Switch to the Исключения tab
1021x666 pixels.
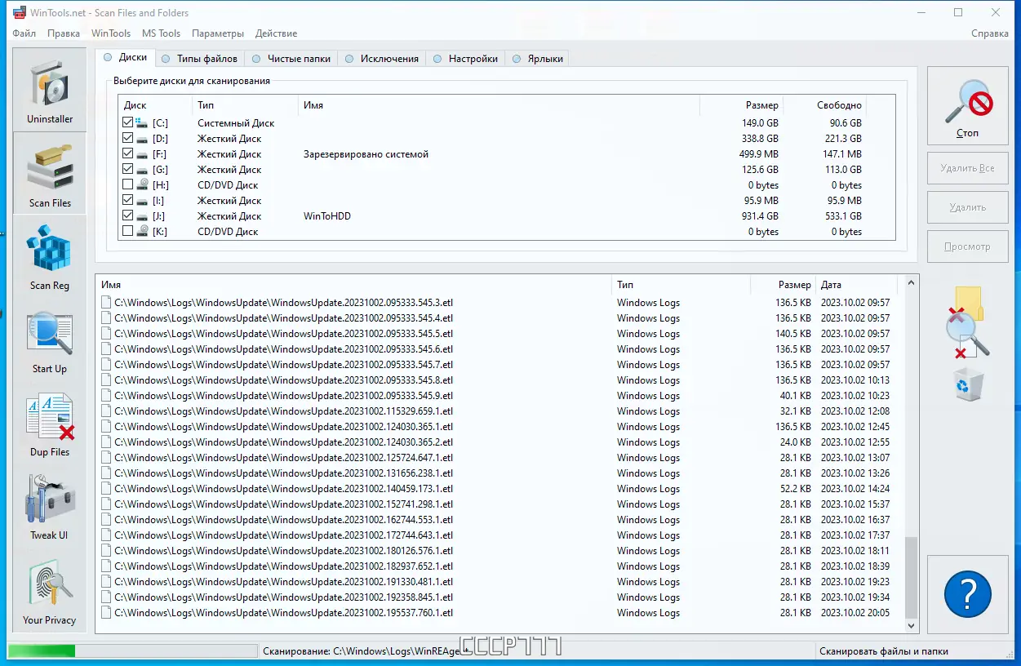382,59
